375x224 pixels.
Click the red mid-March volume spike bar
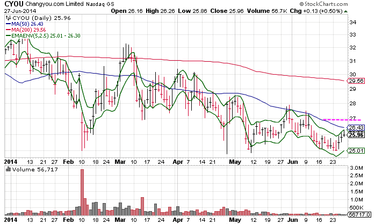[x=142, y=206]
